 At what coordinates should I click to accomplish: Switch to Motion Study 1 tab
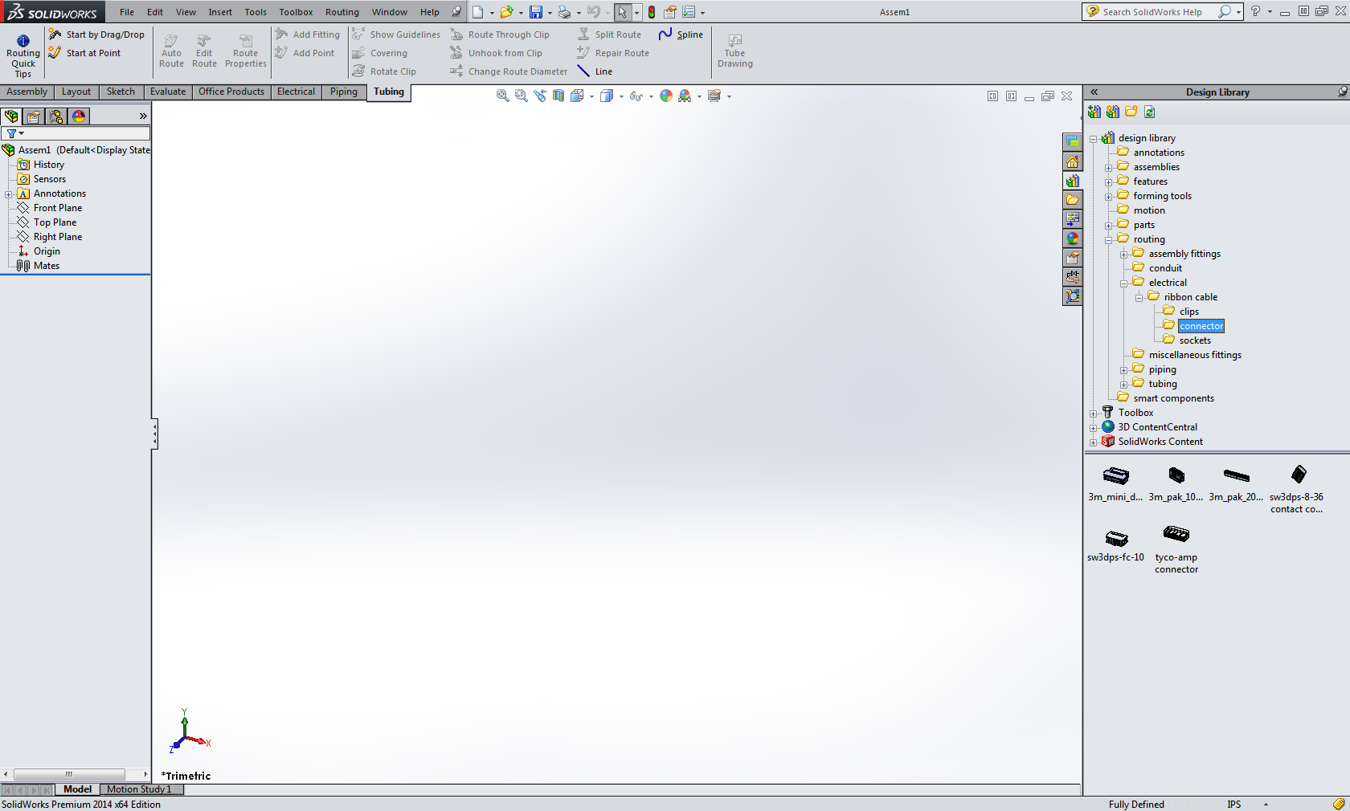click(141, 789)
